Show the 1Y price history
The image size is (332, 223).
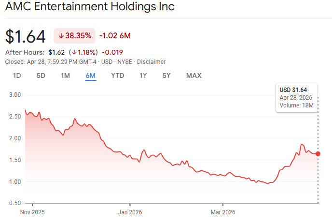click(x=143, y=76)
